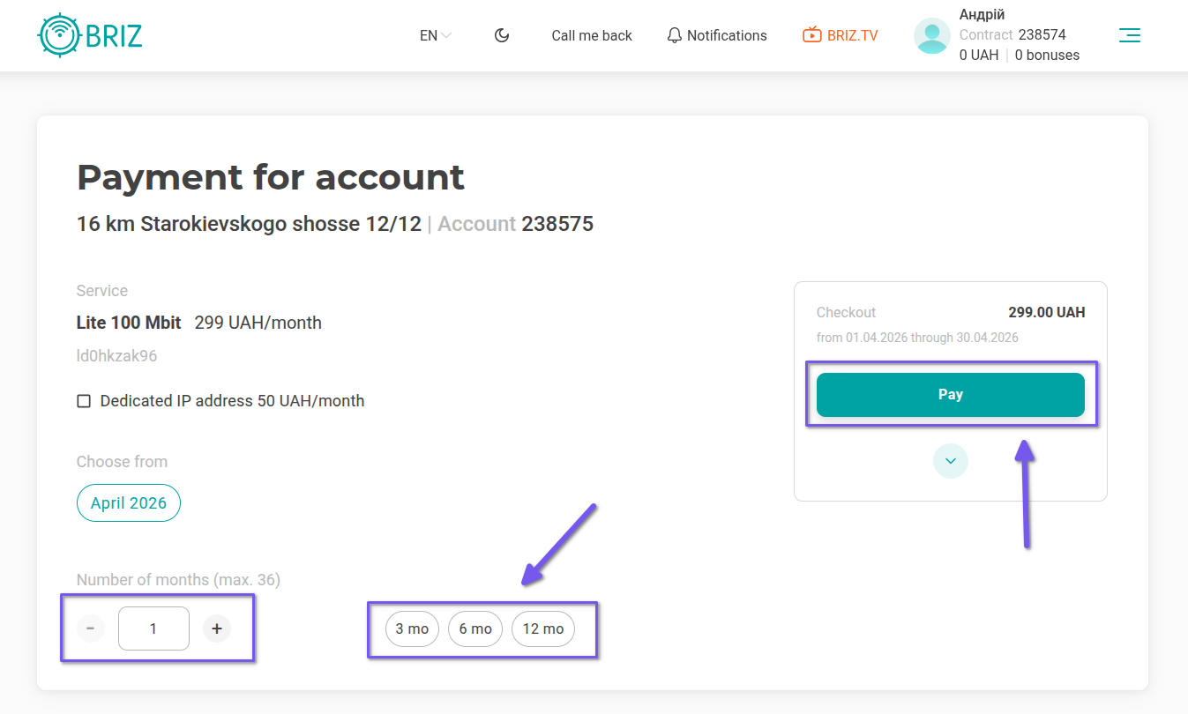Open Notifications menu item text
Screen dimensions: 1188x714
pos(727,36)
